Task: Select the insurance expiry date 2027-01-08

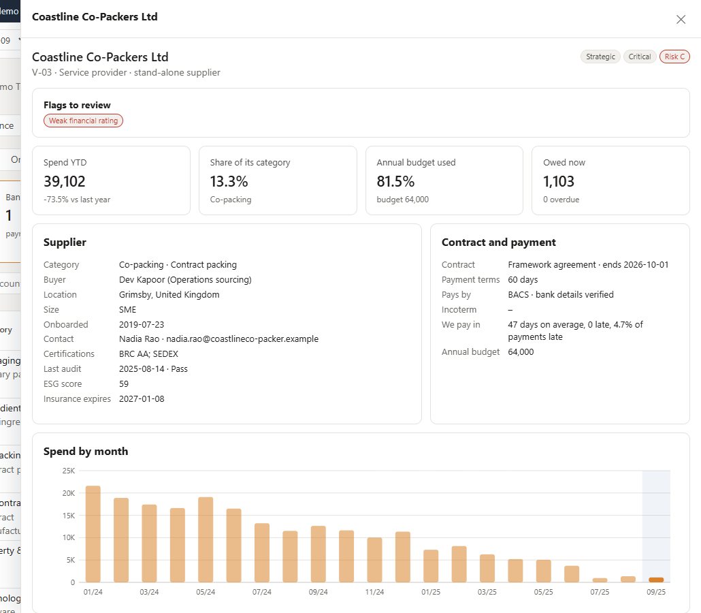Action: 142,398
